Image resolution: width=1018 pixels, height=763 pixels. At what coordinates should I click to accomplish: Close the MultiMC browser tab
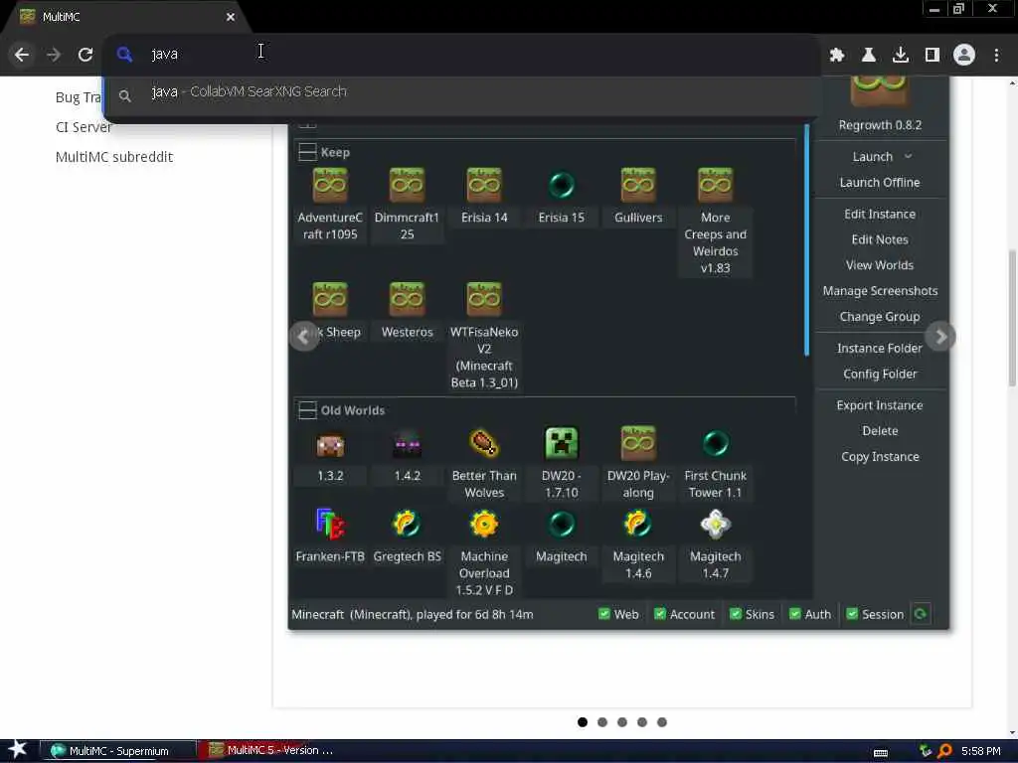click(230, 17)
